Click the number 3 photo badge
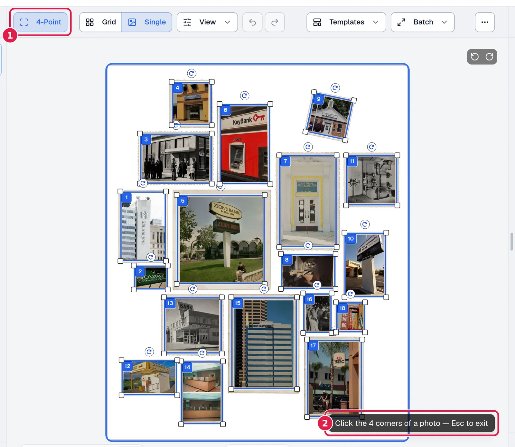 [x=146, y=140]
